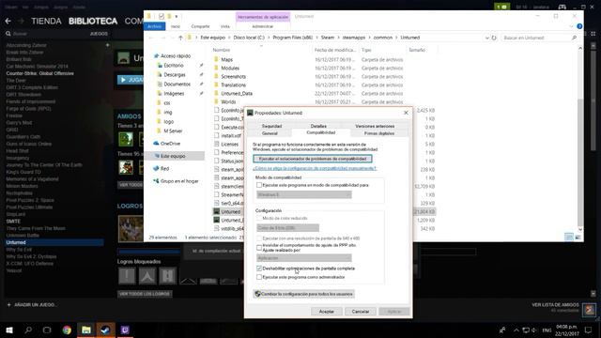601x338 pixels.
Task: Expand the Explorer ribbon chevron
Action: pyautogui.click(x=572, y=26)
